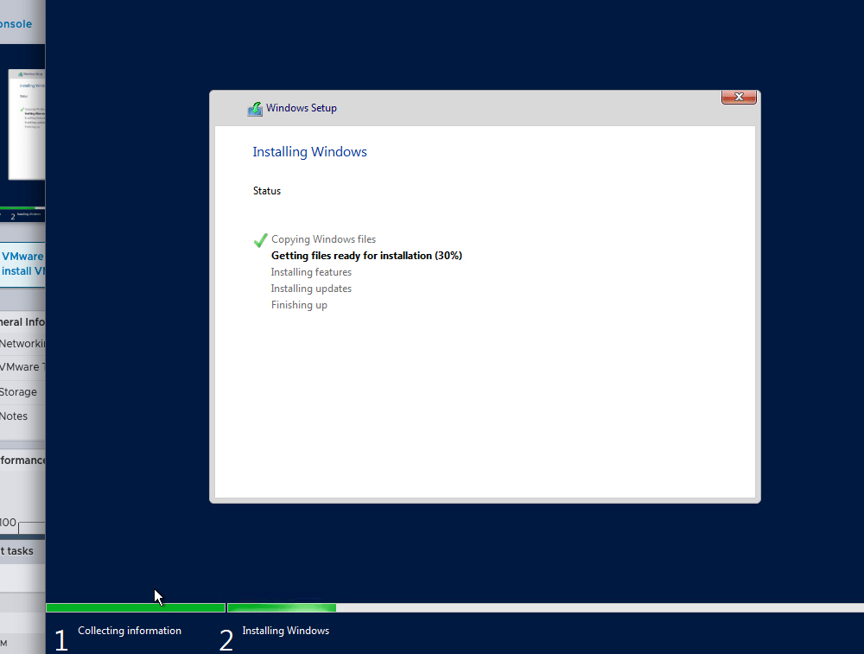Select the VMware Tools row in sidebar
The image size is (864, 654).
(21, 367)
